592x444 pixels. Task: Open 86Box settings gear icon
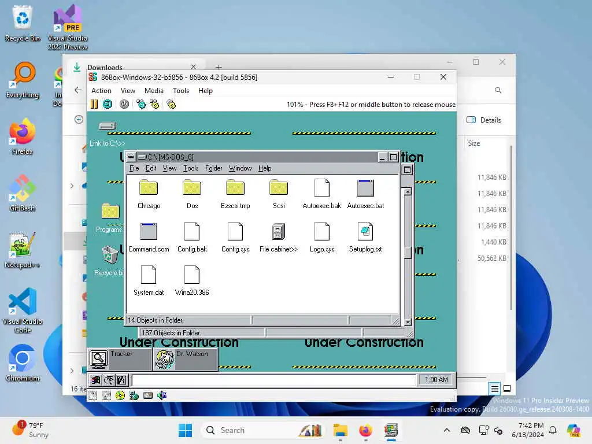(x=171, y=104)
